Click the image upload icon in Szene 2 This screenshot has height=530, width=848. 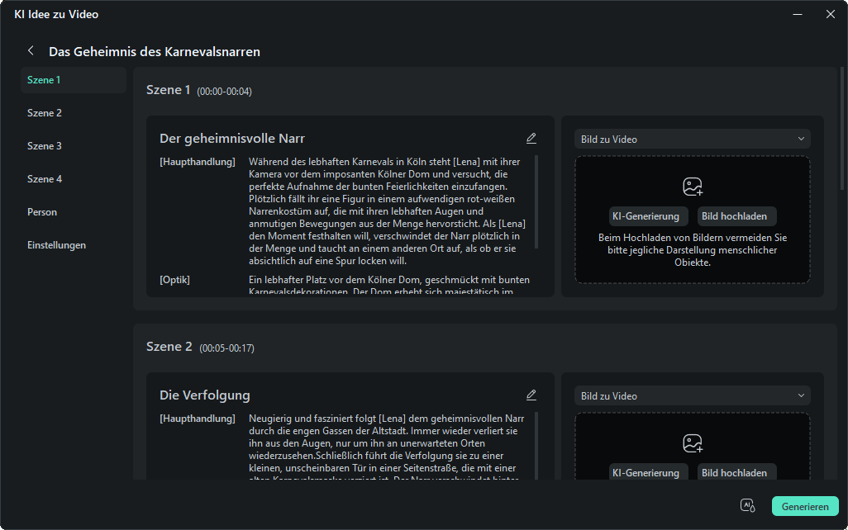coord(692,443)
